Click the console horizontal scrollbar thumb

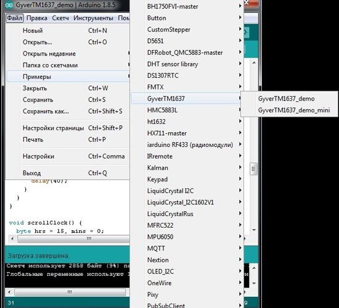[x=70, y=292]
